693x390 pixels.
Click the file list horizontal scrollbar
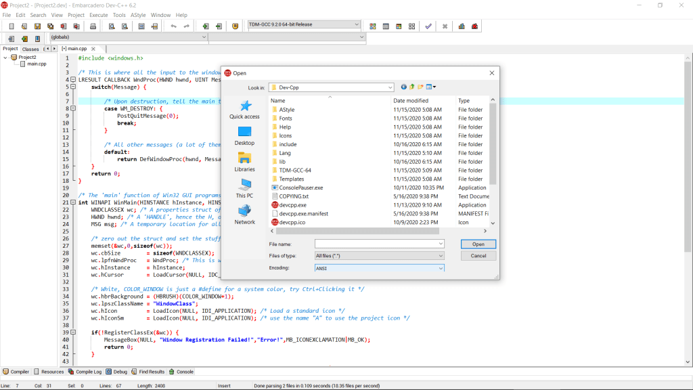(x=358, y=232)
